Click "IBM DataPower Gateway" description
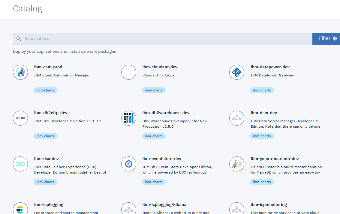The image size is (340, 214). pos(272,75)
